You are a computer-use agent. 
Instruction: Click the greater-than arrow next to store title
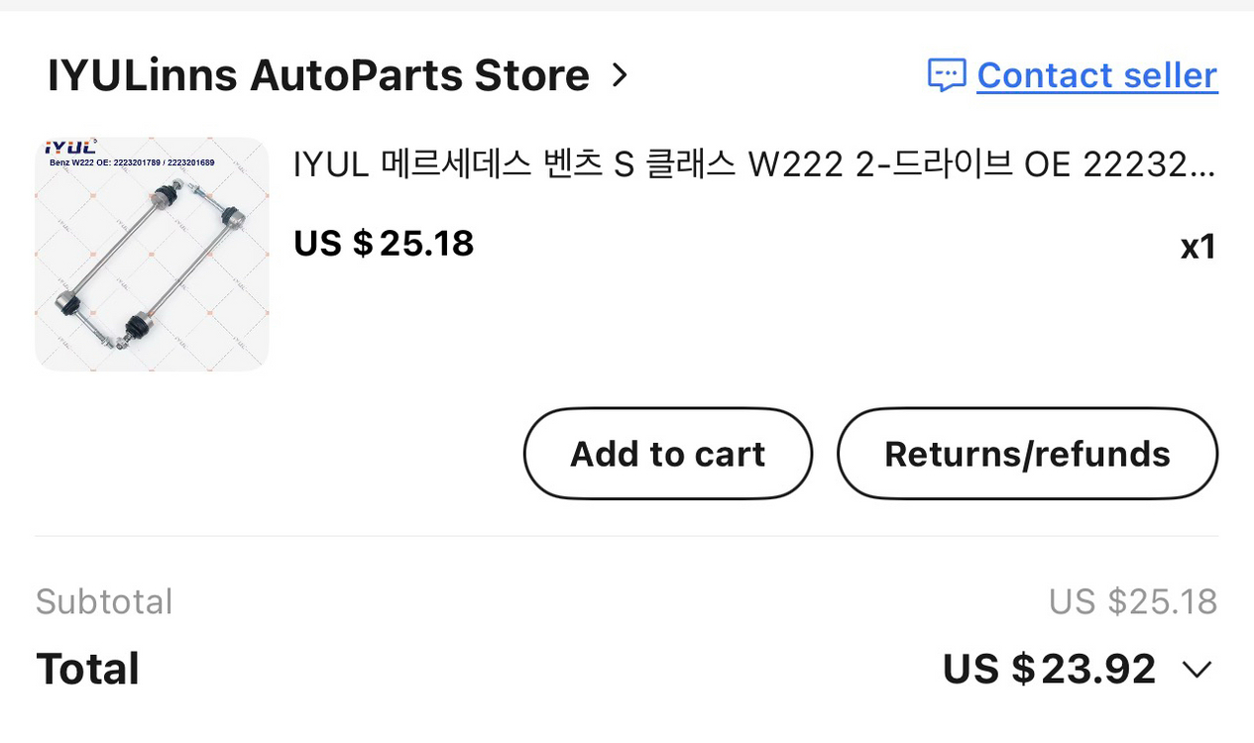[622, 74]
